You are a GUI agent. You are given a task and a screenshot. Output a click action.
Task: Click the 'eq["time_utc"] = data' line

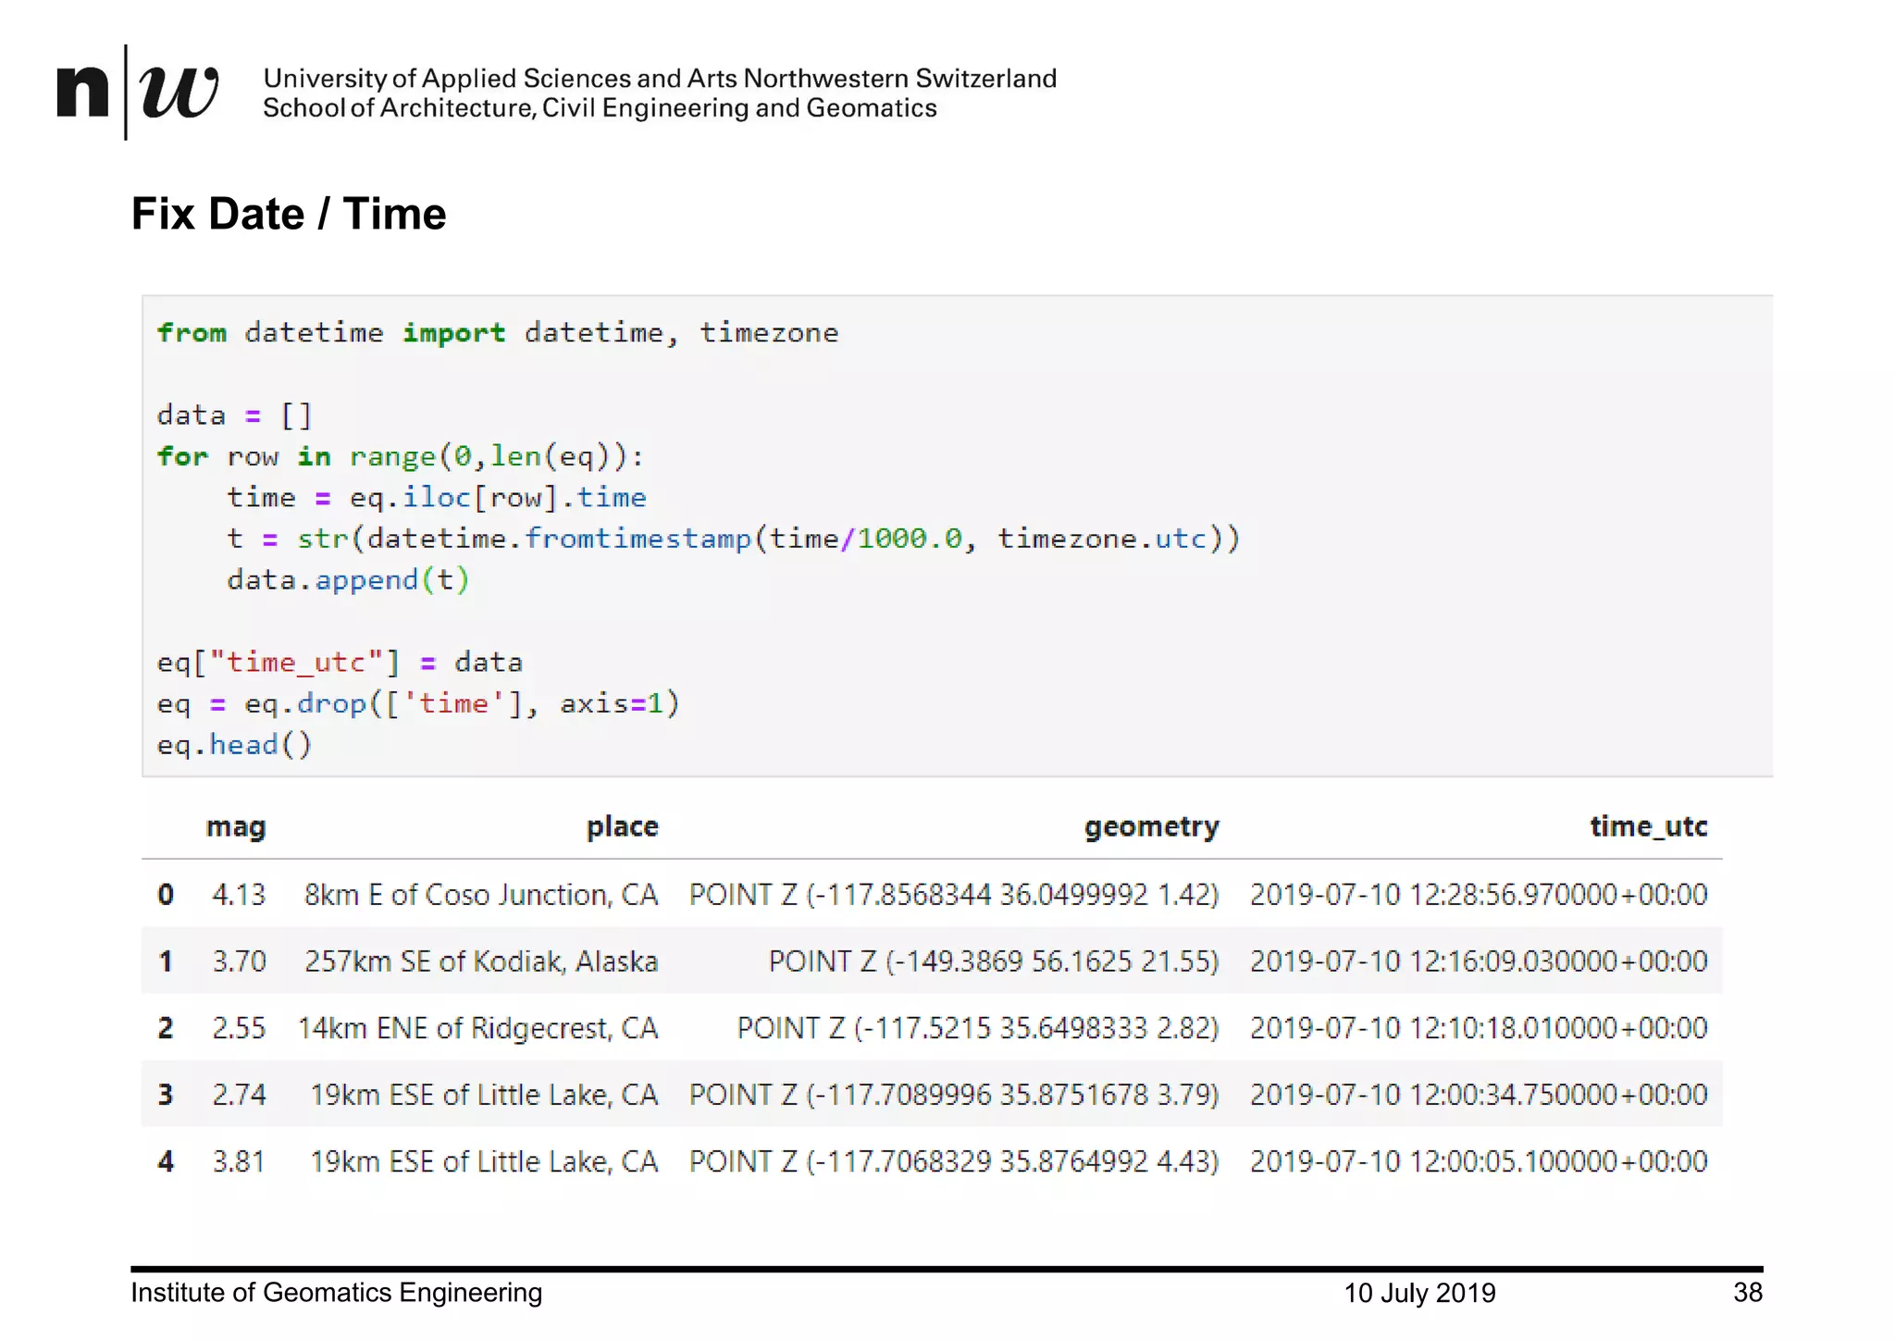pyautogui.click(x=340, y=663)
